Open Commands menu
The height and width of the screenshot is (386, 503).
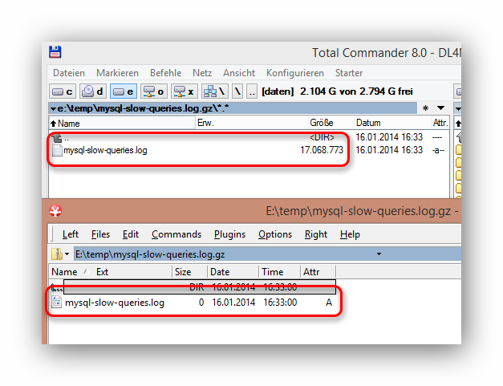click(x=176, y=234)
